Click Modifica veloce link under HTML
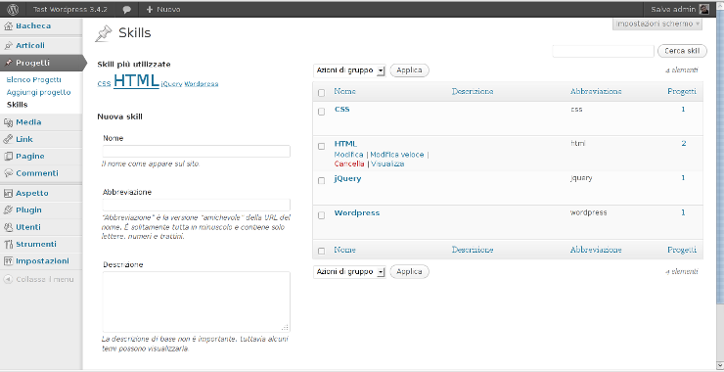 click(397, 155)
